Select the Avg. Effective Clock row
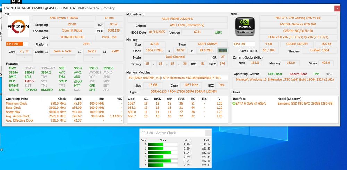Viewport: 347px width, 170px height. point(64,120)
